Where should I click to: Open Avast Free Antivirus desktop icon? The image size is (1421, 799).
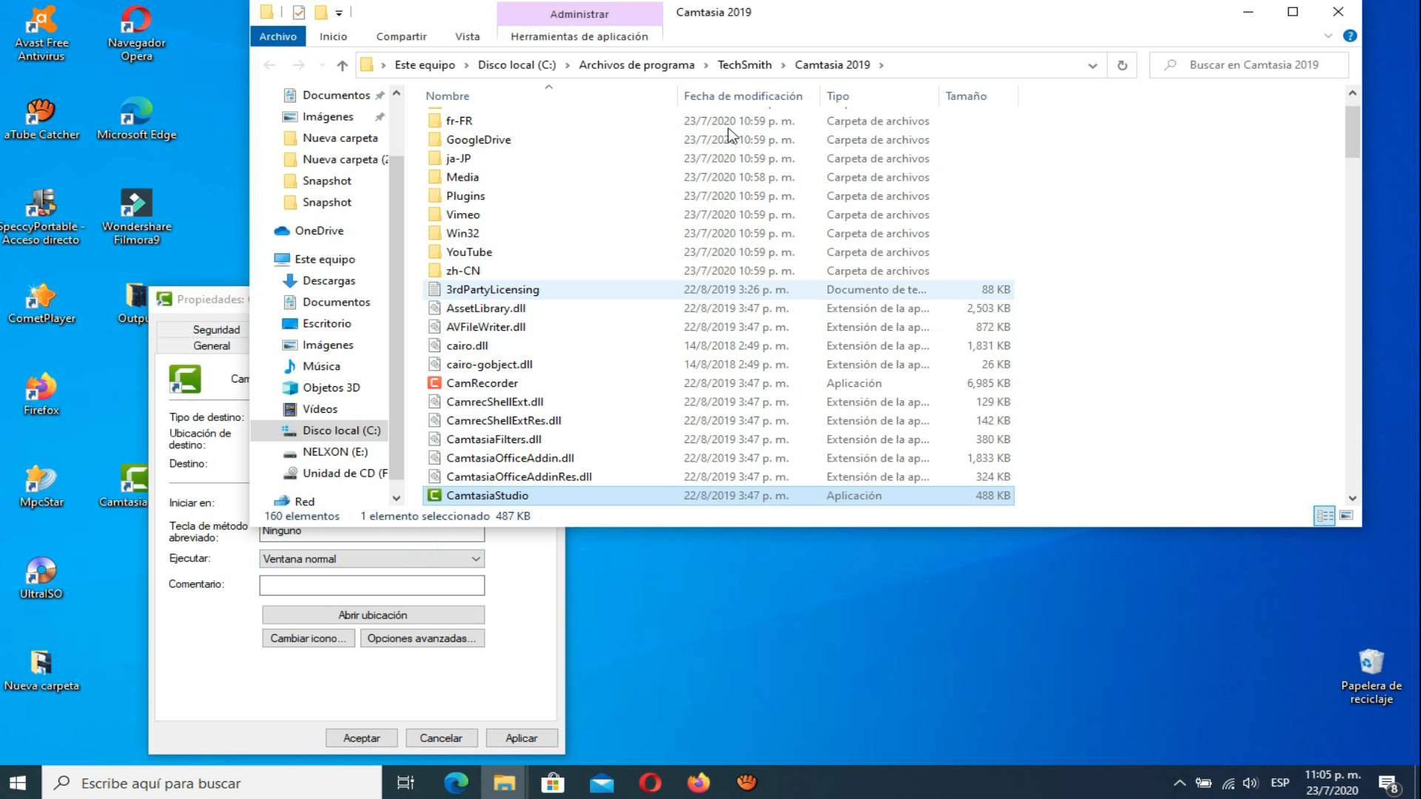pos(41,33)
